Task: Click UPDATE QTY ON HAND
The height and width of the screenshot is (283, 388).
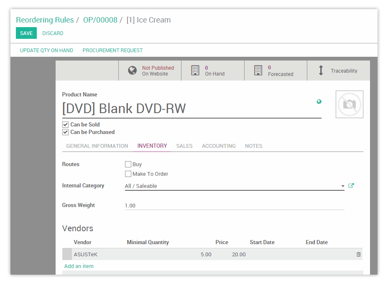Action: click(46, 50)
